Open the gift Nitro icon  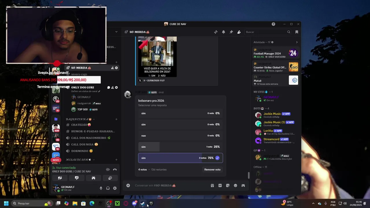pos(212,185)
